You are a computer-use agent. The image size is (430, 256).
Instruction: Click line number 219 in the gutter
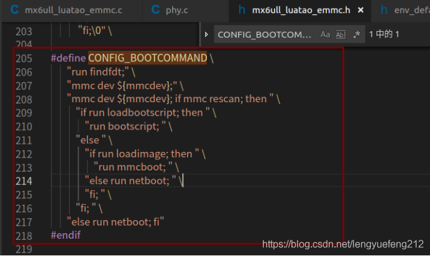[24, 249]
